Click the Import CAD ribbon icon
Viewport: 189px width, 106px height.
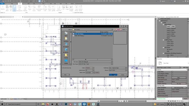50,8
